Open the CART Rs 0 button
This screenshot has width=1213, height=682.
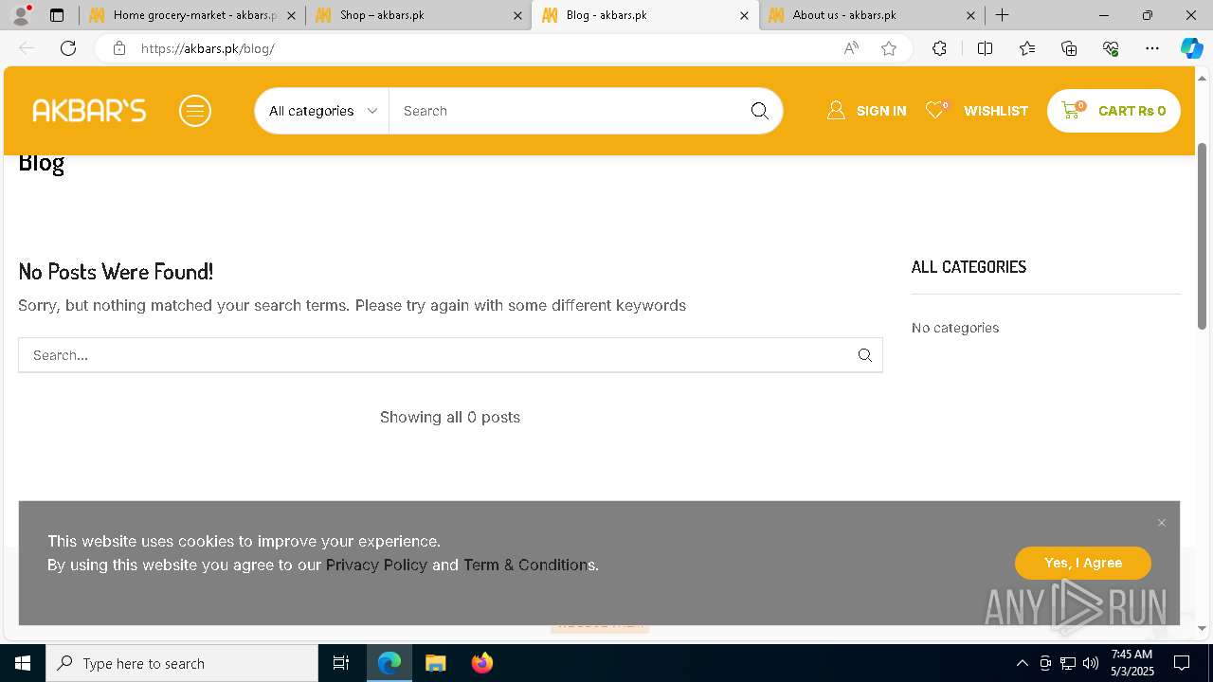(1113, 111)
